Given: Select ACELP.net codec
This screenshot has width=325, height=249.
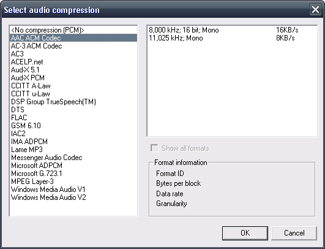Looking at the screenshot, I should (73, 62).
